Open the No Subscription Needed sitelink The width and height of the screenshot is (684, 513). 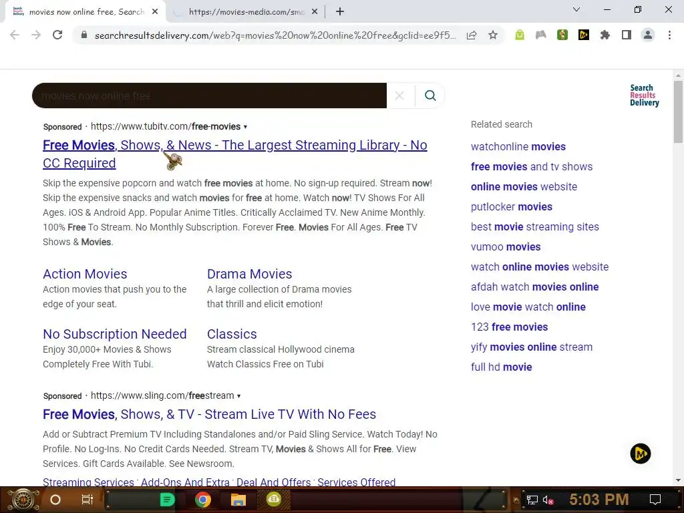115,334
